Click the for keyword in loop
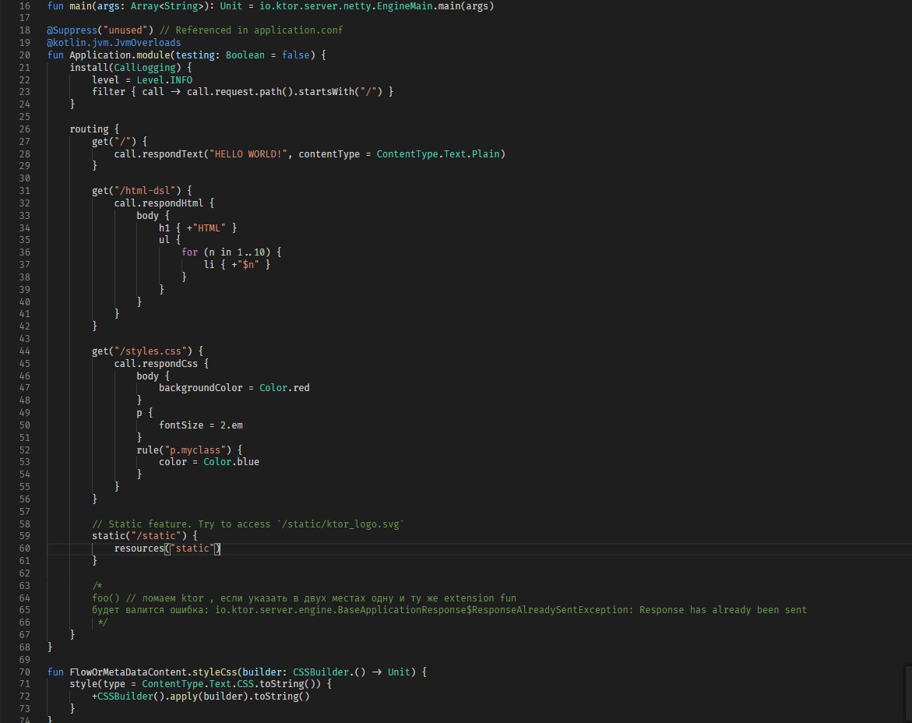912x723 pixels. [189, 252]
